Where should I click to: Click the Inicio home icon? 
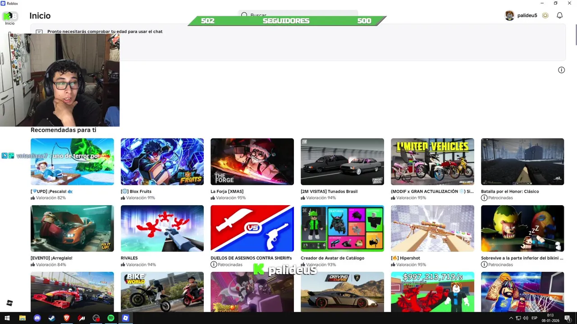(x=9, y=18)
